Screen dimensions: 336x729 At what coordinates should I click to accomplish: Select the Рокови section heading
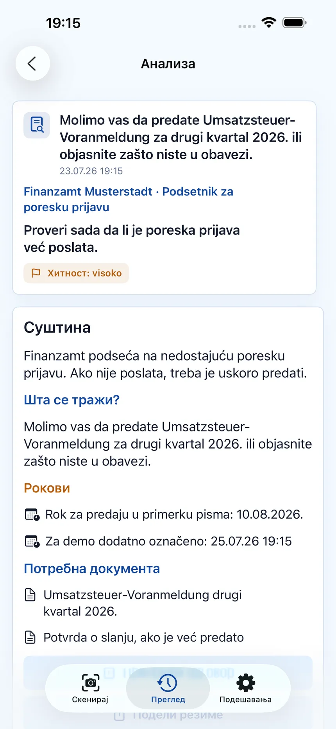tap(47, 488)
